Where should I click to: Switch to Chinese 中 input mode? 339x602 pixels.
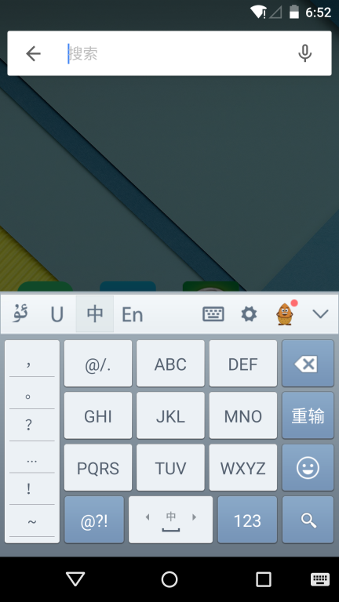coord(94,314)
